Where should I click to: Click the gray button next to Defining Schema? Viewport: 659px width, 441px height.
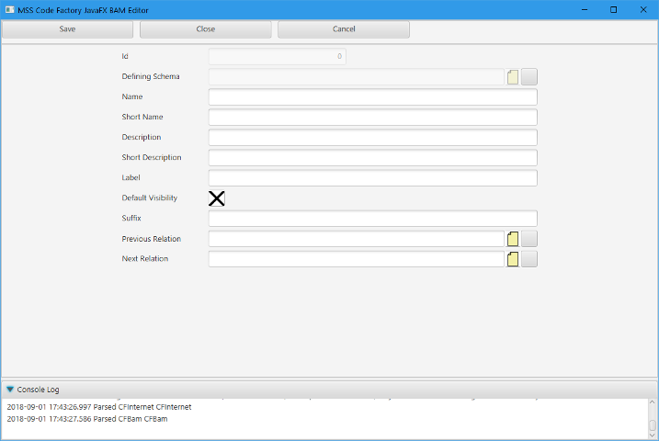pyautogui.click(x=529, y=77)
